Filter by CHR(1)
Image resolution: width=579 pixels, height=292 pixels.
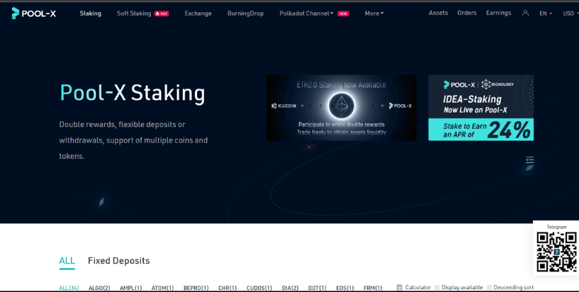tap(227, 288)
